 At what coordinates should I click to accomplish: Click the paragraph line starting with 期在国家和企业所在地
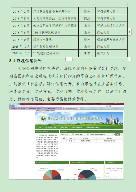tap(67, 76)
